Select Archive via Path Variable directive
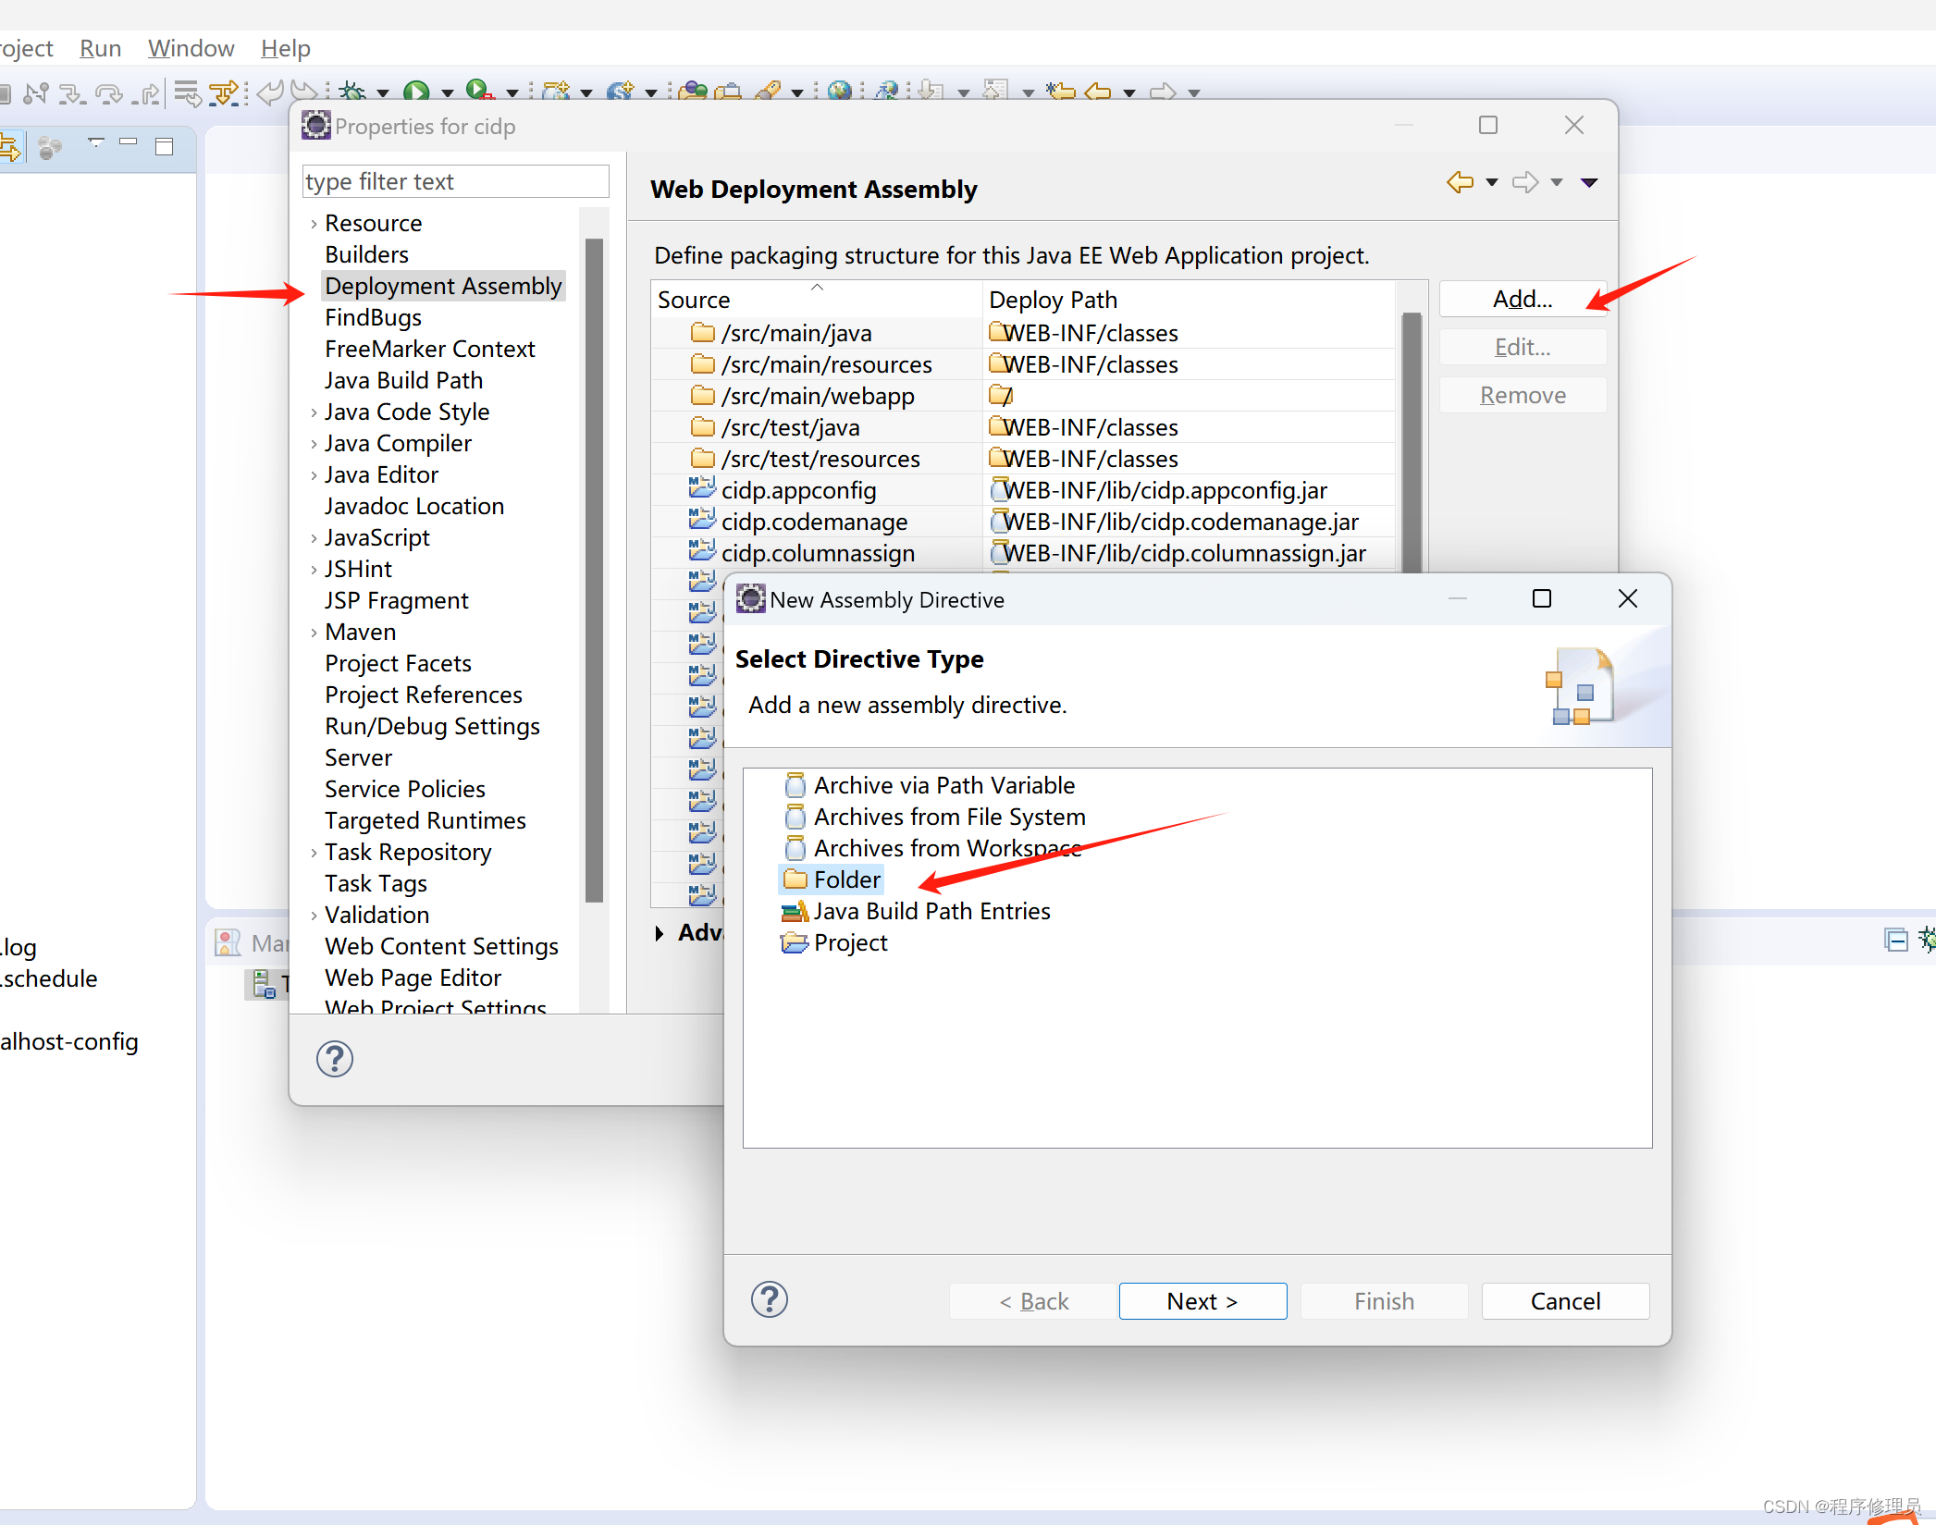This screenshot has height=1525, width=1936. point(929,785)
